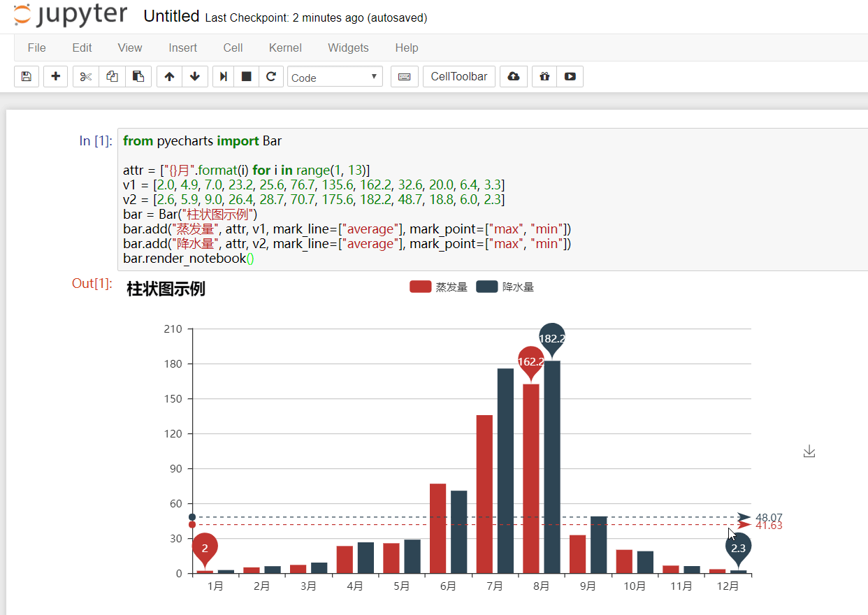The image size is (868, 615).
Task: Click the gift icon in the toolbar
Action: click(x=543, y=76)
